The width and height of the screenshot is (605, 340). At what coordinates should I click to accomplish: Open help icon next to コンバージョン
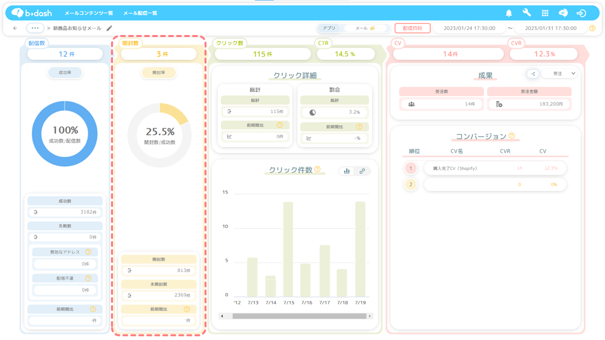[511, 135]
